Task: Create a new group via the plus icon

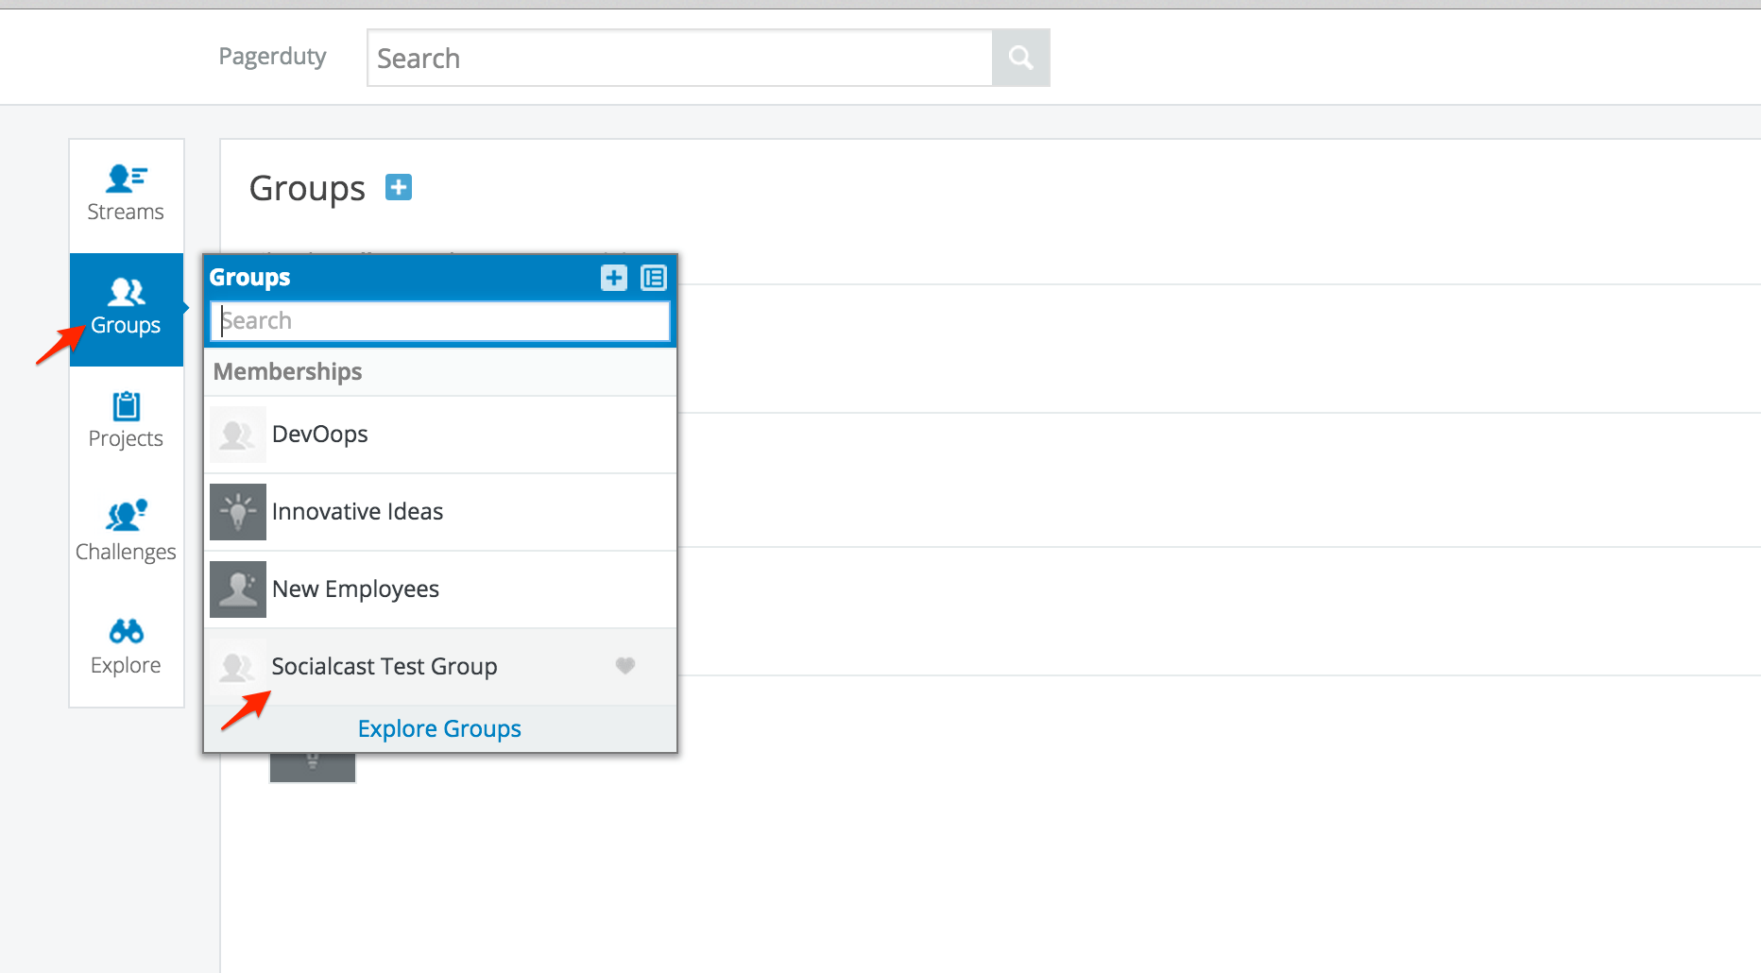Action: pyautogui.click(x=613, y=278)
